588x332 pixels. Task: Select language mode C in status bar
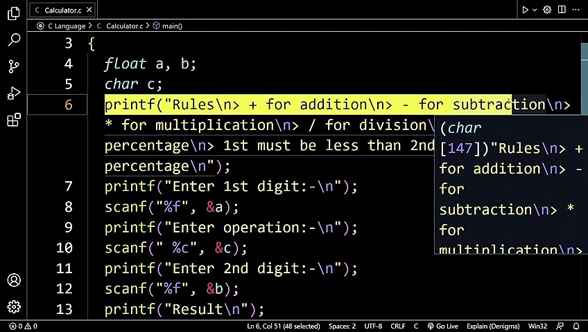pos(416,326)
